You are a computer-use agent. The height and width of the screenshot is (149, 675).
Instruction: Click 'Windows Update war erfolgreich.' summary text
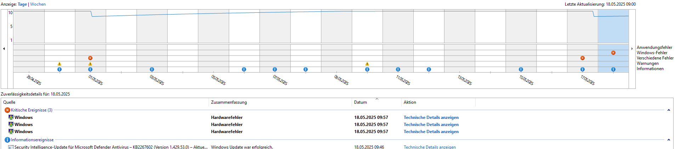(242, 147)
